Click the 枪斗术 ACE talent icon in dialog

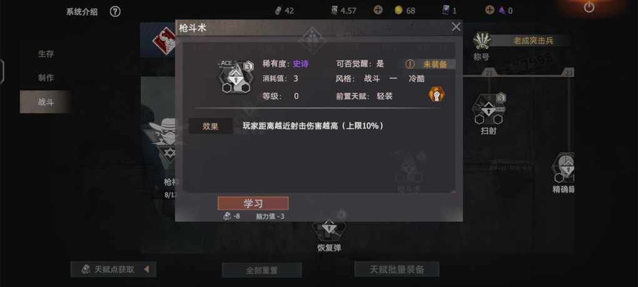236,78
